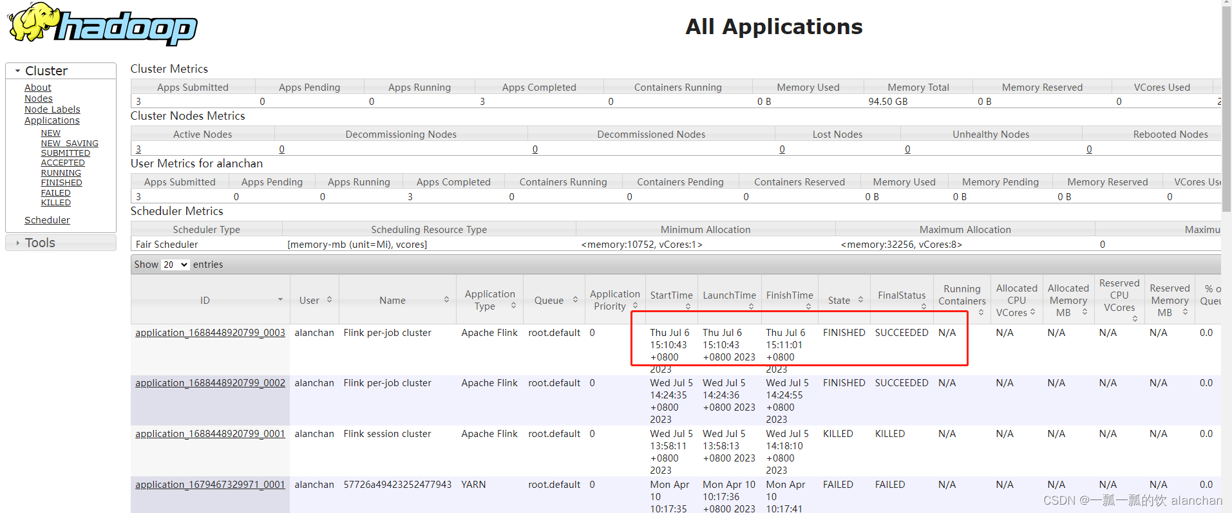This screenshot has width=1232, height=513.
Task: Sort by Queue column arrows
Action: click(575, 300)
